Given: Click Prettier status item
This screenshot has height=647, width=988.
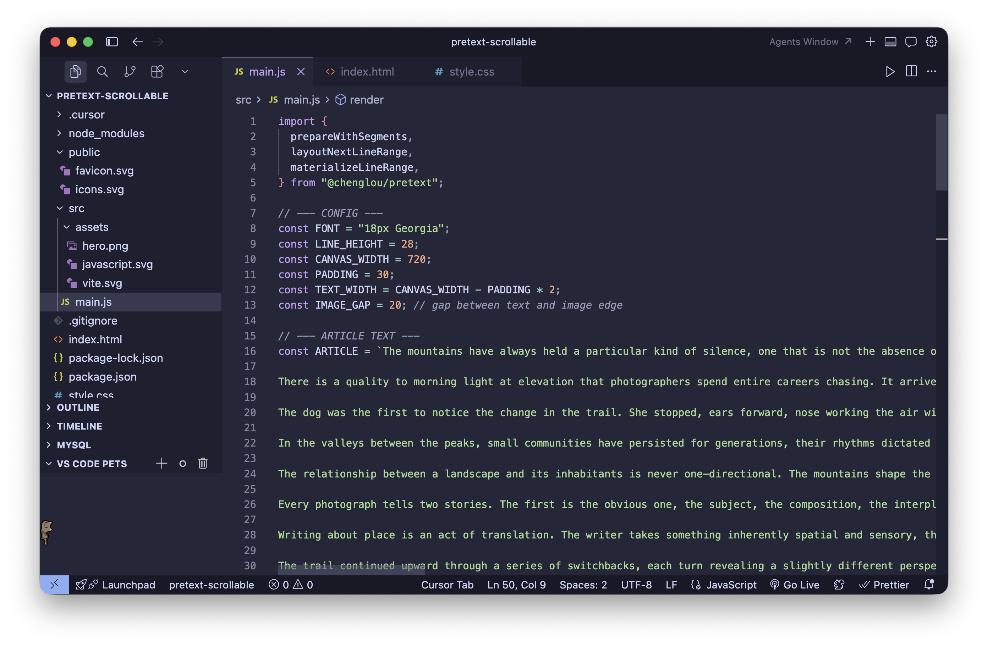Looking at the screenshot, I should [884, 585].
